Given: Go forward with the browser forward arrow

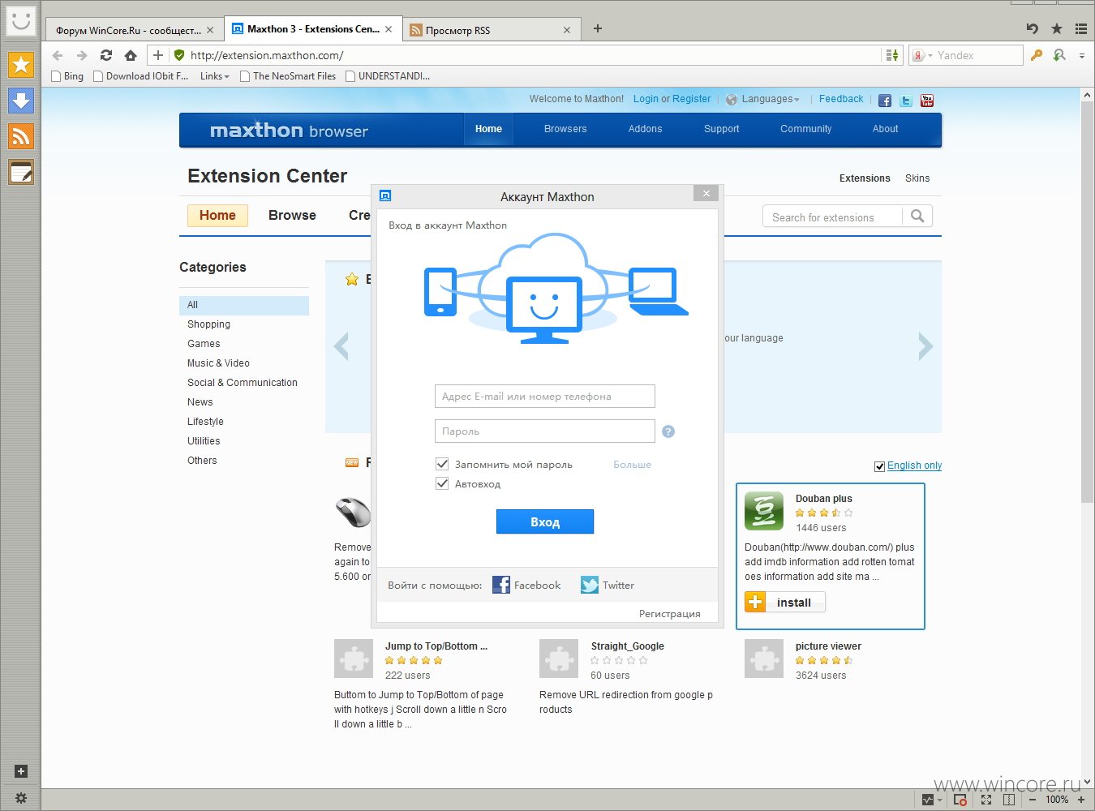Looking at the screenshot, I should point(82,55).
